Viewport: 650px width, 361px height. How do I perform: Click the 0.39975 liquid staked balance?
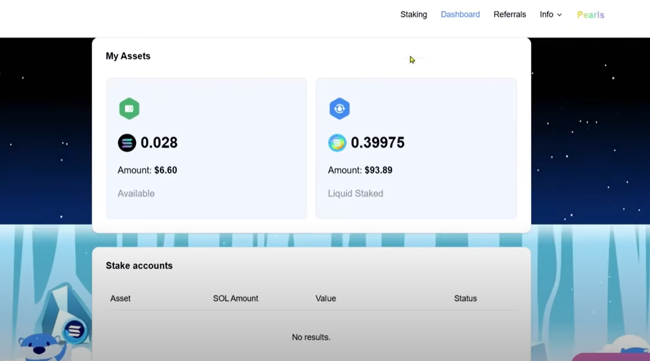[x=377, y=143]
